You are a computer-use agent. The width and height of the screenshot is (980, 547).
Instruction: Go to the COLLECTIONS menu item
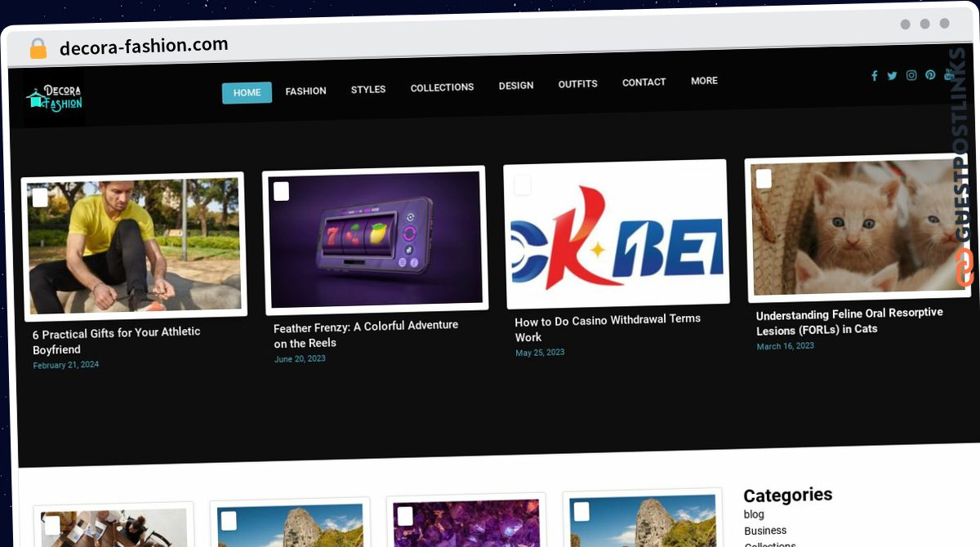coord(442,87)
